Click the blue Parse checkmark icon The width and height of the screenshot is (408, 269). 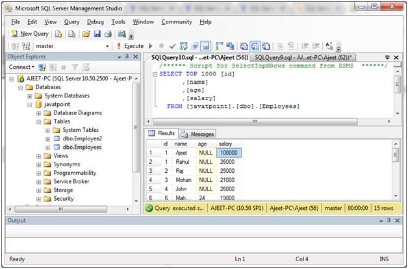coord(172,46)
